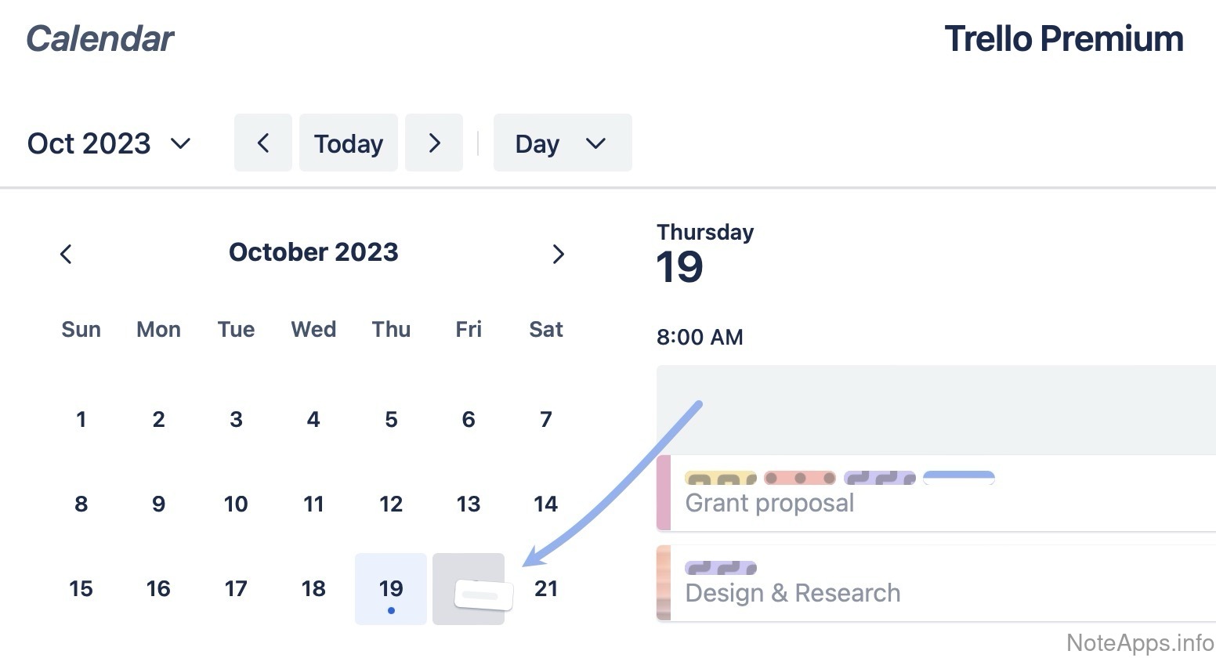The image size is (1216, 658).
Task: Click the yellow label on Grant proposal
Action: tap(720, 478)
